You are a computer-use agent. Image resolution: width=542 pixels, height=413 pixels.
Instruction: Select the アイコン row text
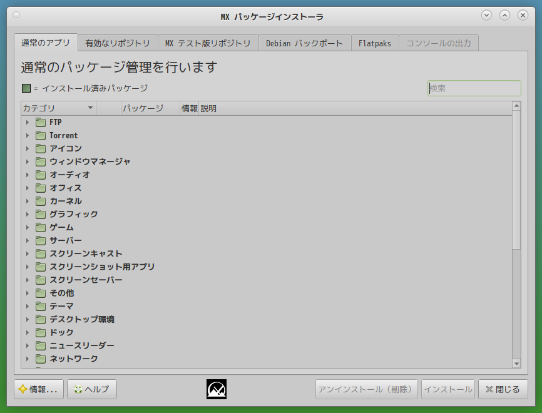click(x=66, y=148)
